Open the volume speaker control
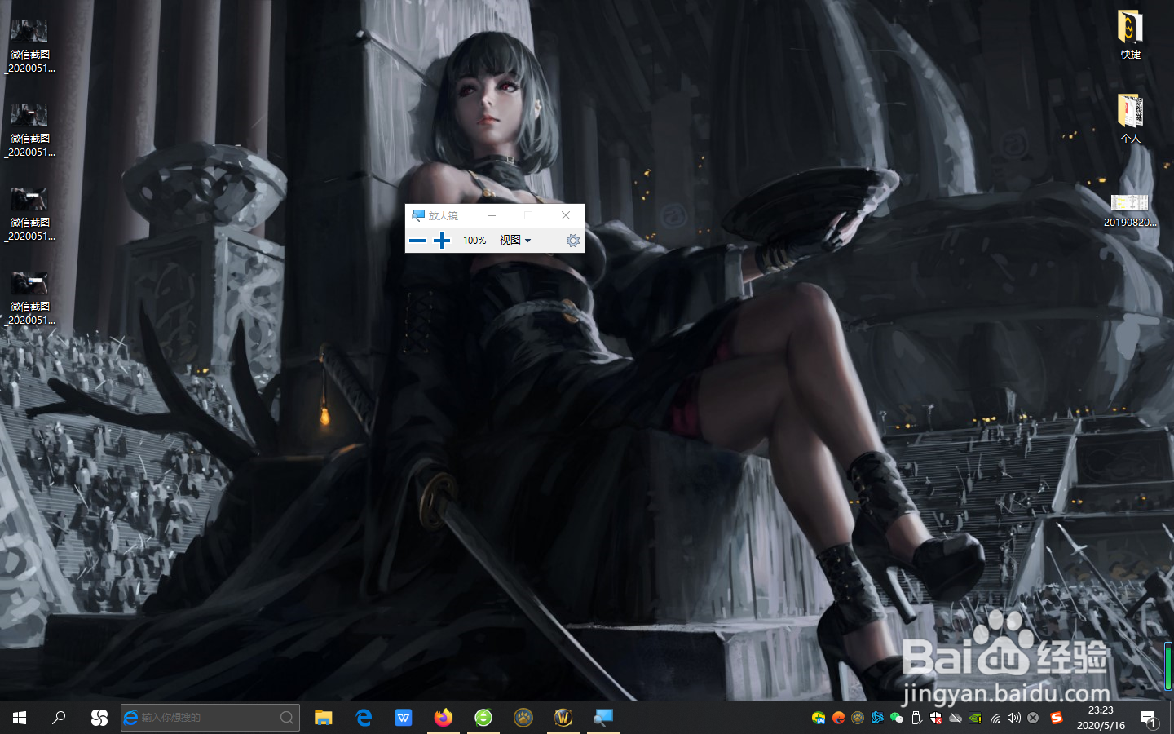 pos(1014,718)
